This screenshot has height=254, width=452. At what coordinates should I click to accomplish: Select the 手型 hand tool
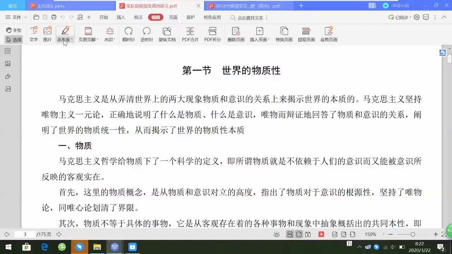click(13, 30)
